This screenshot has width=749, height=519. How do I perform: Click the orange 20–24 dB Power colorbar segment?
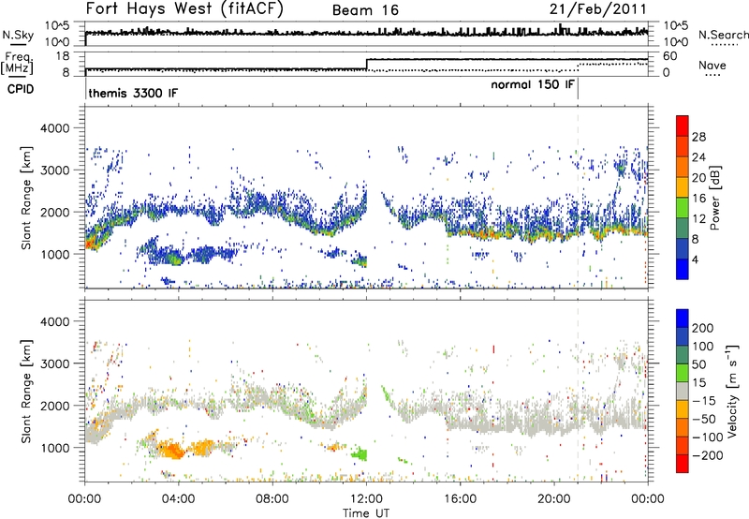point(683,167)
